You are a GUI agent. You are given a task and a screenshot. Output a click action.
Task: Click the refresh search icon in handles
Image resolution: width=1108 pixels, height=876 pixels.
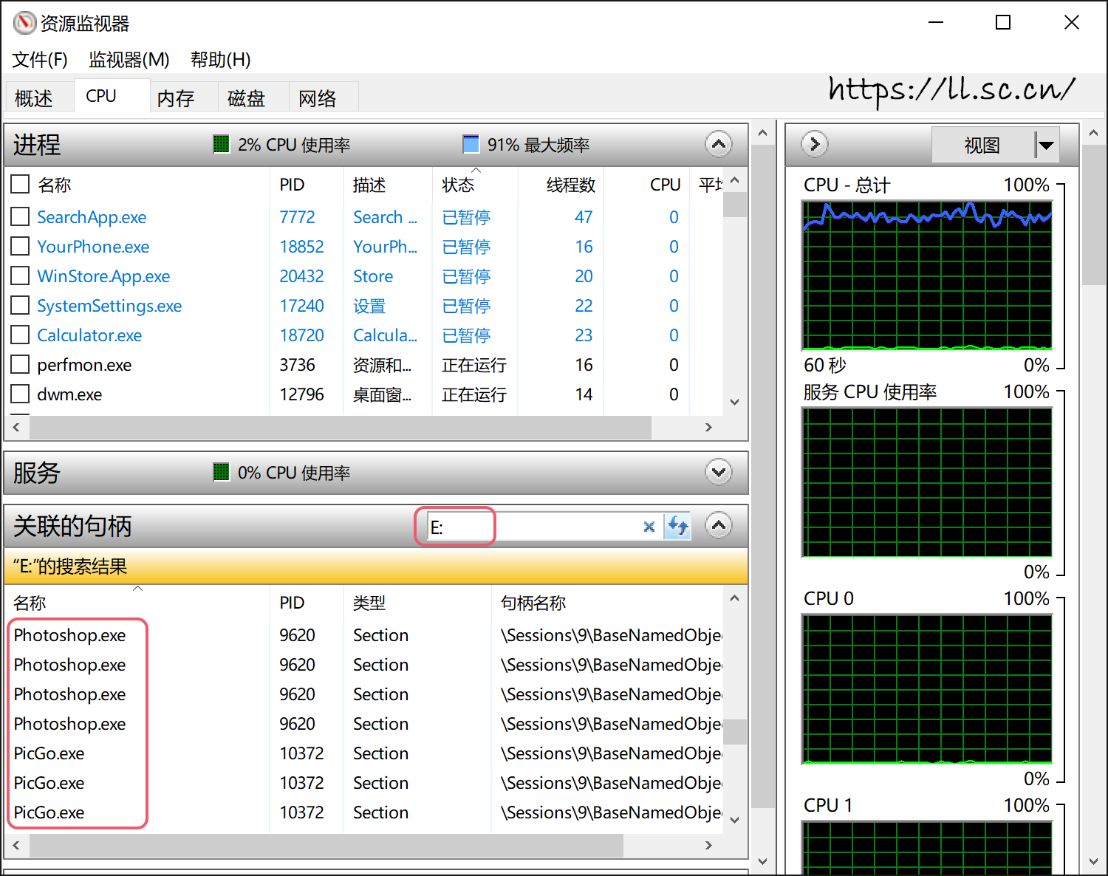[677, 527]
